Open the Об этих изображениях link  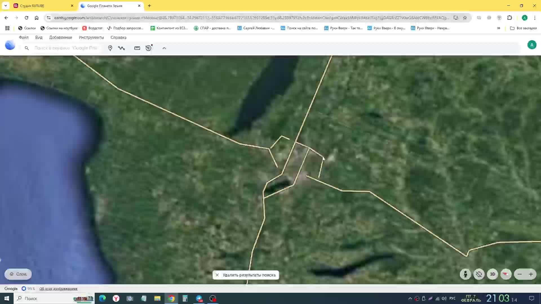58,289
